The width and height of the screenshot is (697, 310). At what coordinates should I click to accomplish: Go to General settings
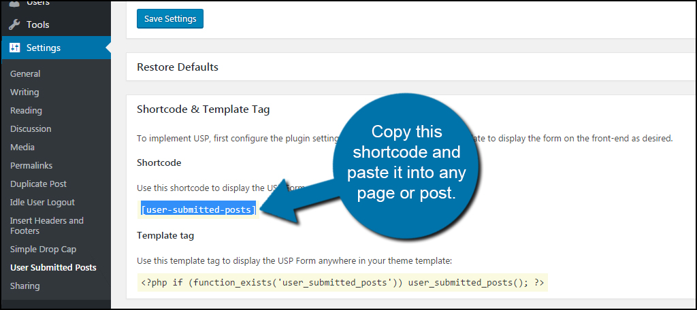[x=25, y=73]
